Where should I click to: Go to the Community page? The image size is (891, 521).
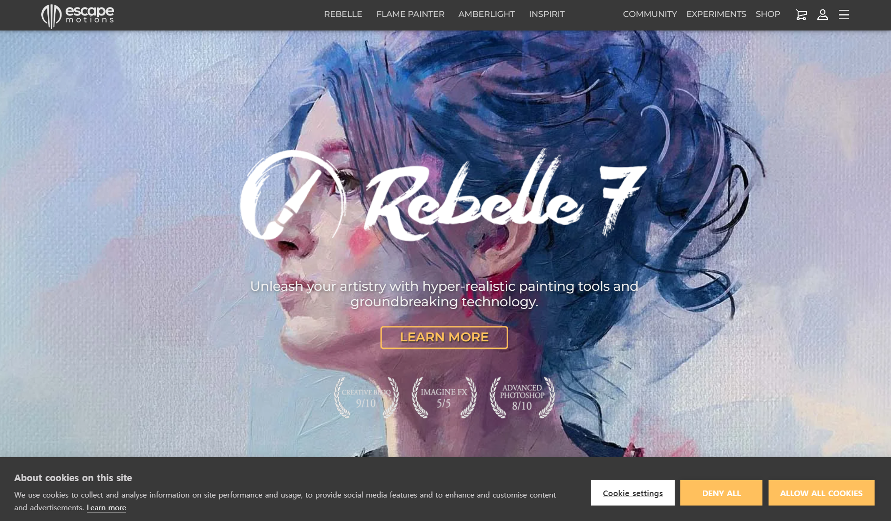click(650, 14)
